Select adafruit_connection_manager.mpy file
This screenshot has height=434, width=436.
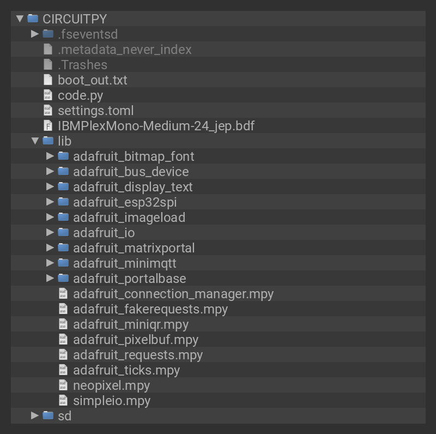coord(173,294)
